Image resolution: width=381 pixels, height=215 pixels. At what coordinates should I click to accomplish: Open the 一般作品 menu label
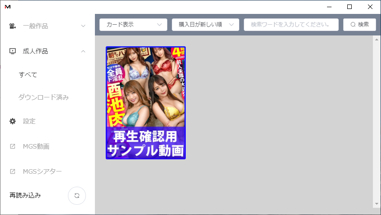click(36, 26)
